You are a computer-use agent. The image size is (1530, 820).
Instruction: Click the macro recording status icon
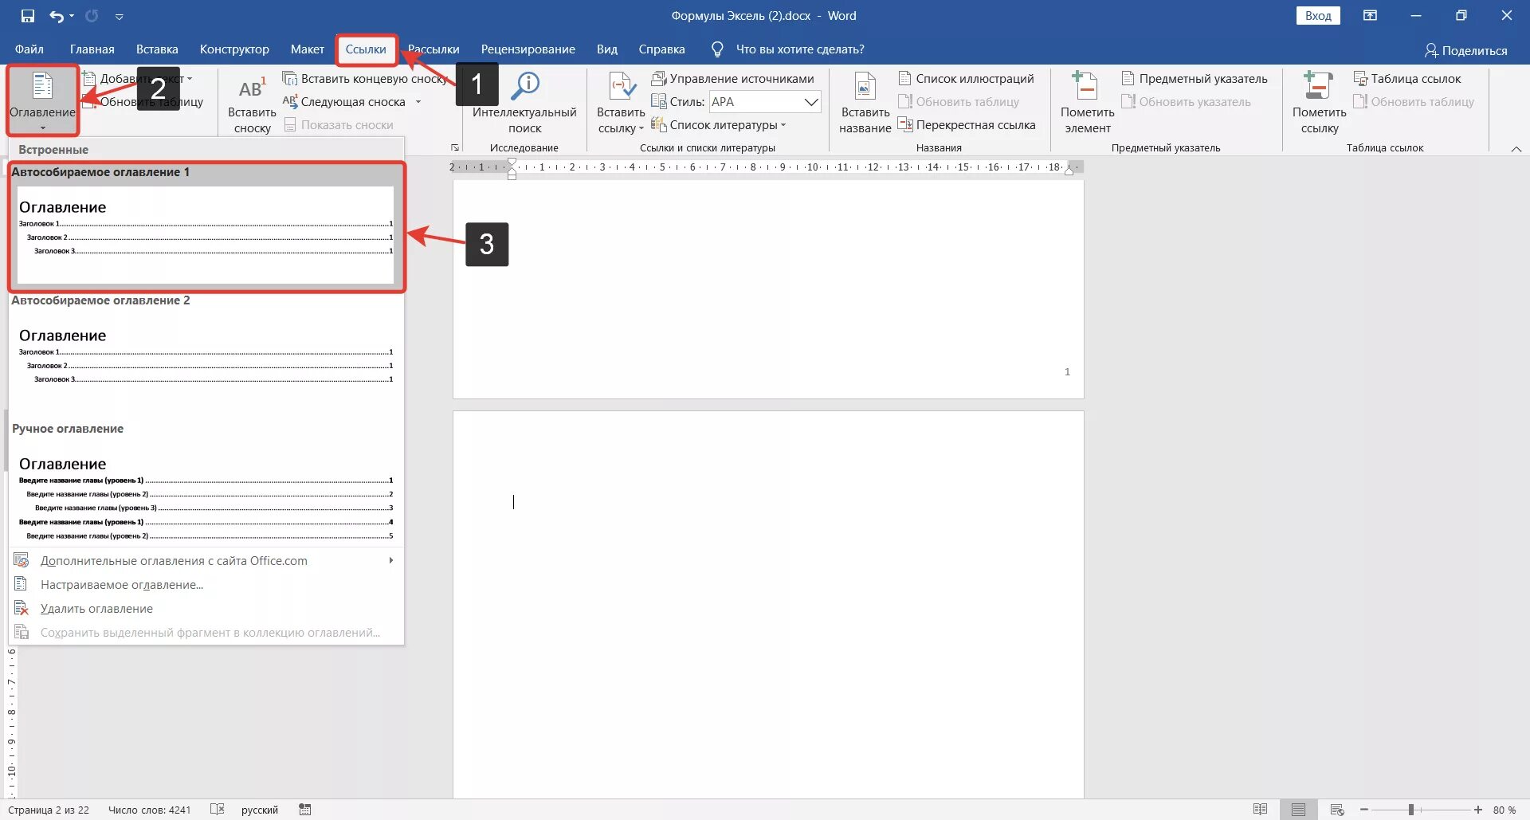pos(304,810)
